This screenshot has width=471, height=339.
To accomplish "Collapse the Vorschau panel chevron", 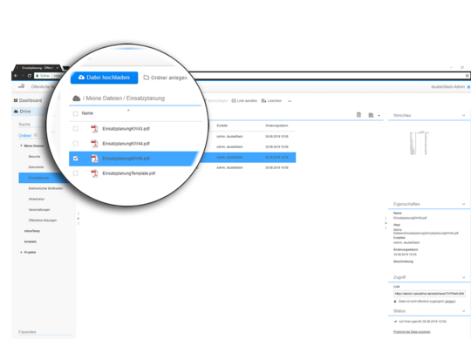I will pyautogui.click(x=463, y=116).
